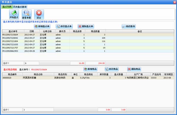Select row PD120927215604
The width and height of the screenshot is (177, 115).
[x=88, y=35]
